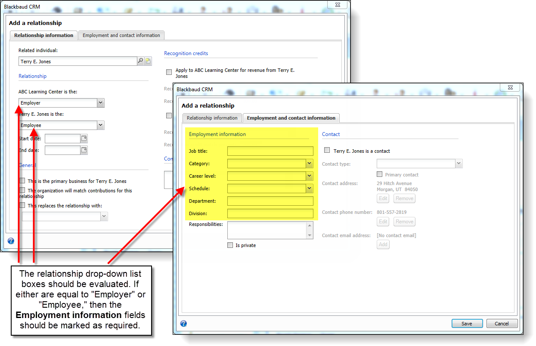This screenshot has width=536, height=346.
Task: Click the Recognition credits section heading
Action: point(186,53)
